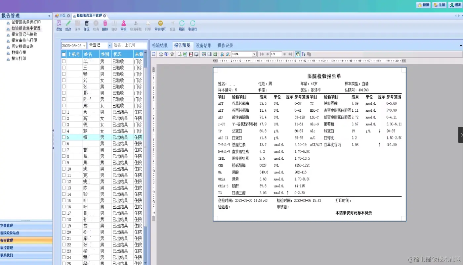Open the 2023-03-06 date dropdown
Image resolution: width=463 pixels, height=265 pixels.
[84, 45]
